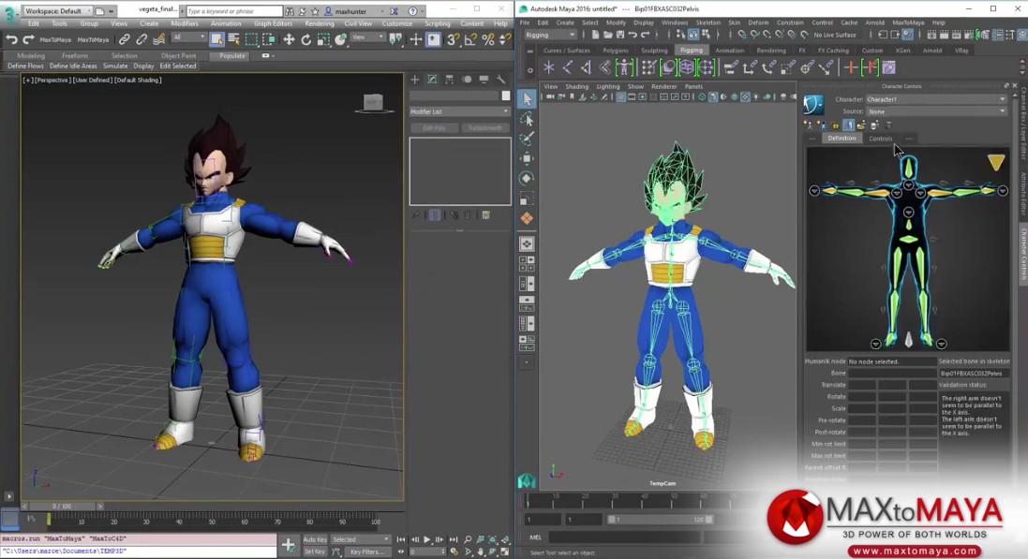This screenshot has width=1028, height=559.
Task: Select the Rotate tool in 3ds Max toolbar
Action: click(x=305, y=38)
